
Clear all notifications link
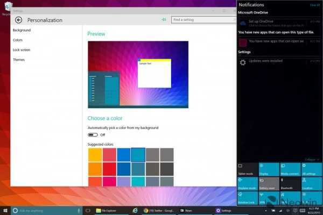[x=315, y=5]
